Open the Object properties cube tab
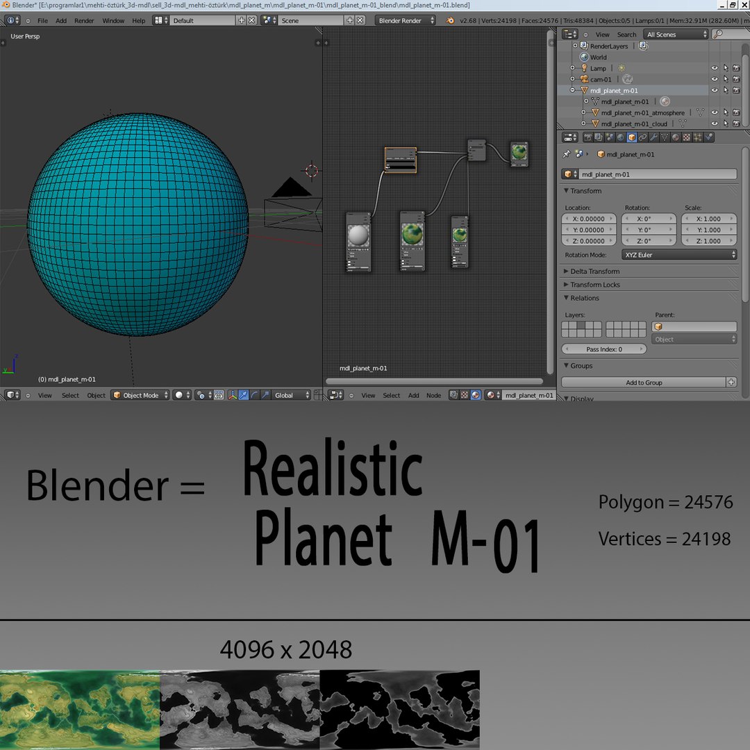This screenshot has height=750, width=750. coord(631,137)
